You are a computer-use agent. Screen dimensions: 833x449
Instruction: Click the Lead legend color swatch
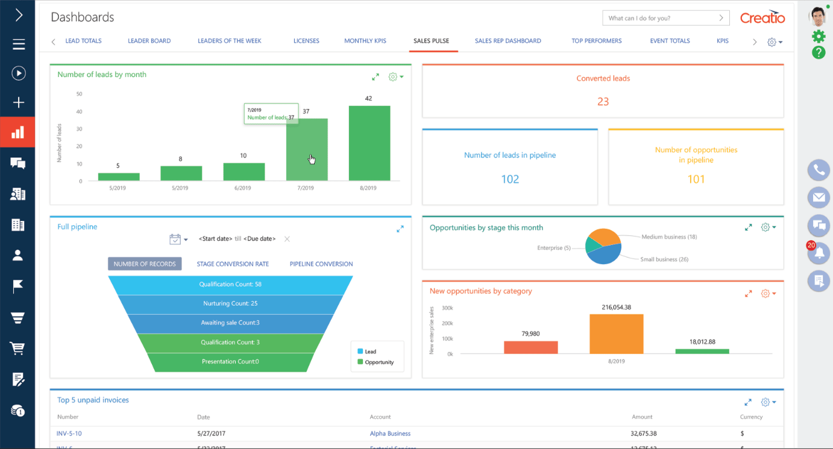360,351
